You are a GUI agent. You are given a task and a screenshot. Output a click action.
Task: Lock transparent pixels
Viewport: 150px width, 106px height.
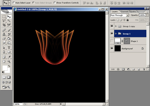(x=118, y=20)
